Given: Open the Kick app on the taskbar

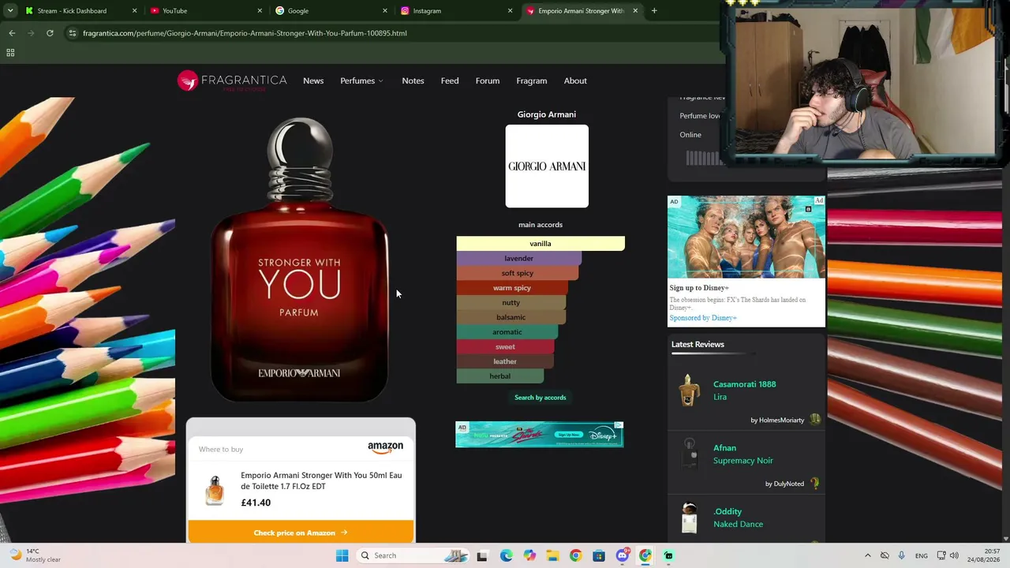Looking at the screenshot, I should [668, 555].
